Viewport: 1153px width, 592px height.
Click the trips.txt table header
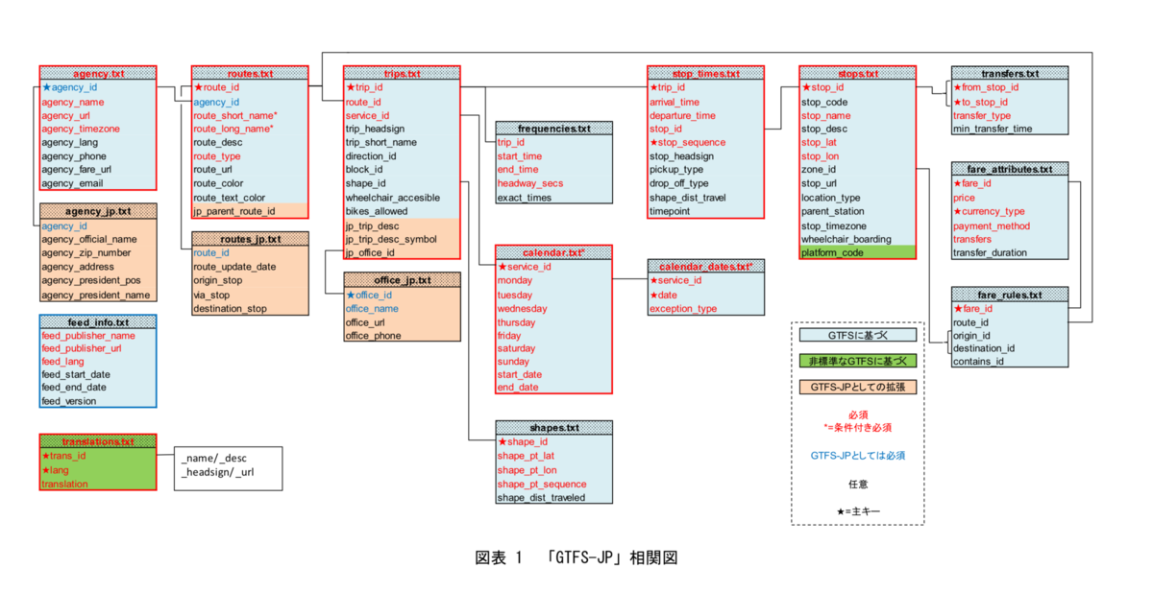pos(402,73)
